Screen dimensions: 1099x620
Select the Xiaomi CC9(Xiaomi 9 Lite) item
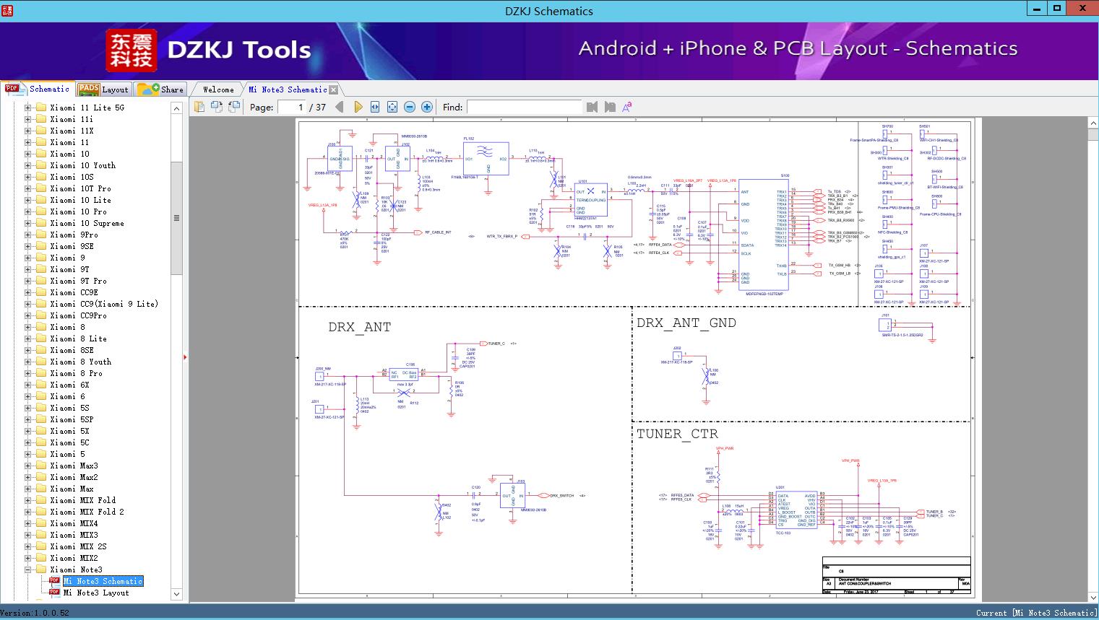104,304
